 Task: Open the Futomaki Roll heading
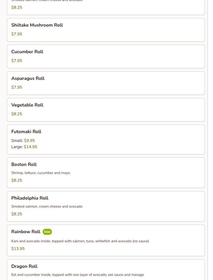[26, 132]
